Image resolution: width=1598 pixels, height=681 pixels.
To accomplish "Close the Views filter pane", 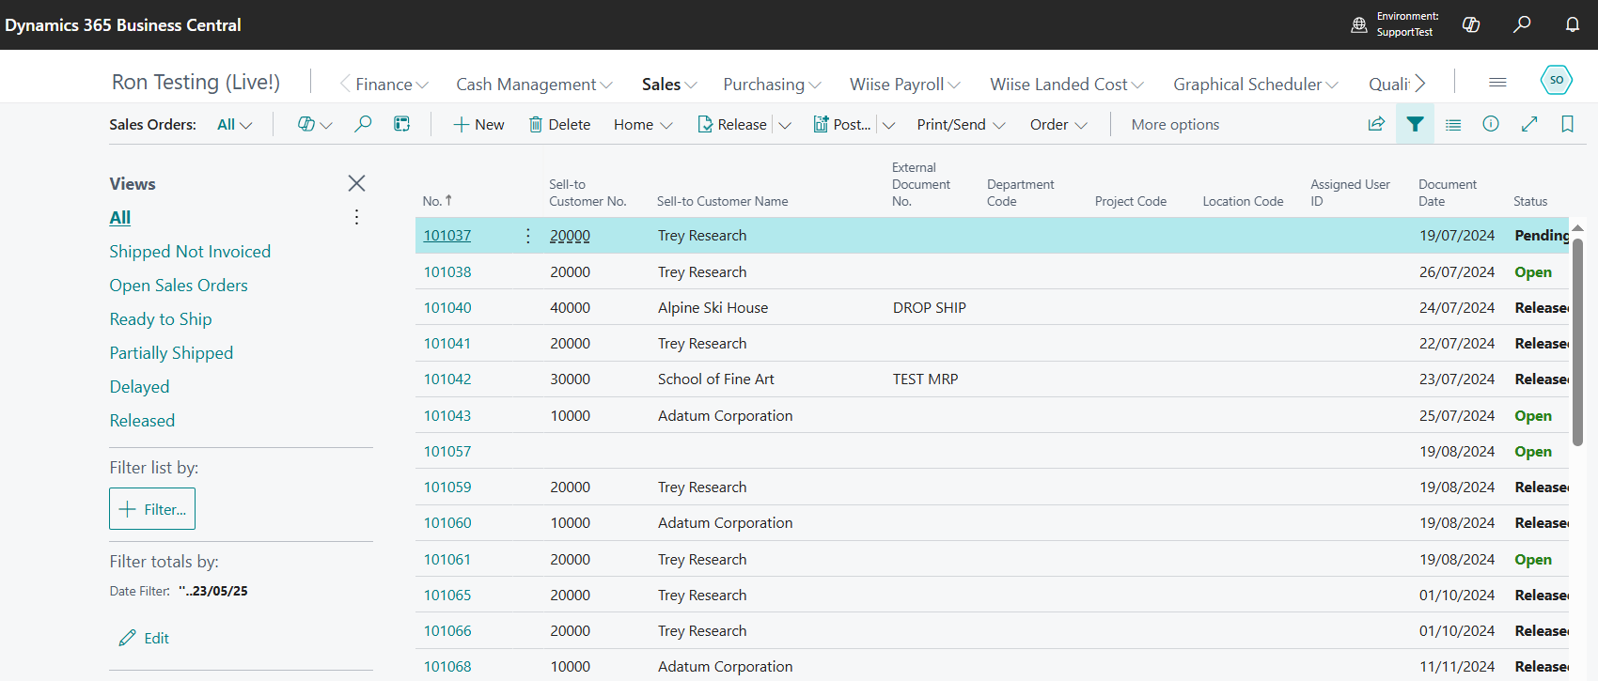I will [356, 183].
